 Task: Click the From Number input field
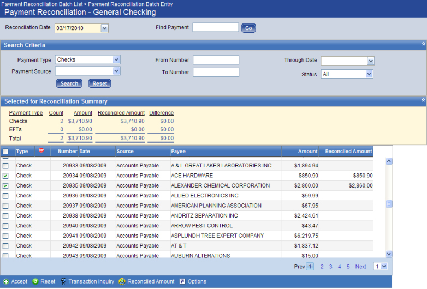tap(216, 60)
